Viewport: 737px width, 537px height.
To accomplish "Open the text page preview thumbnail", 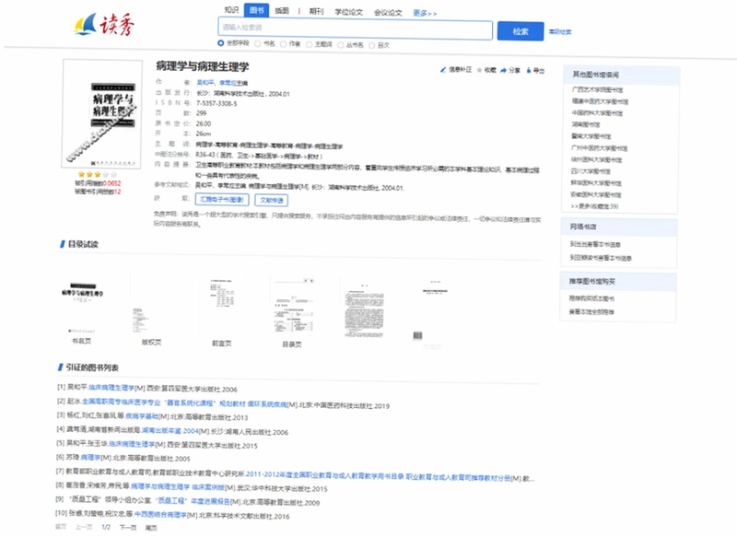I will coord(364,309).
